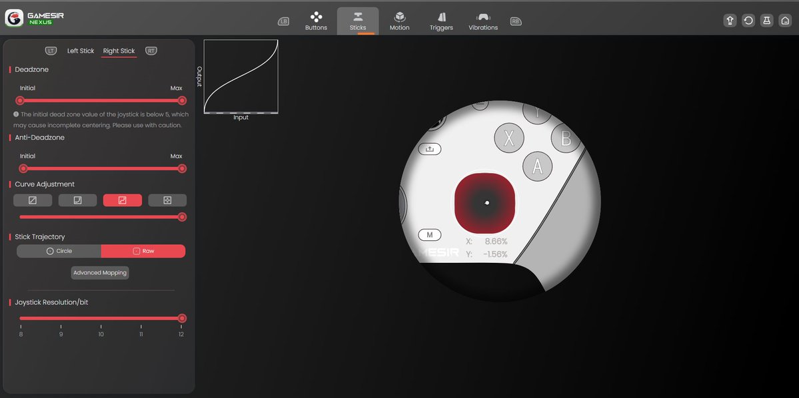Click the X: 8.66% readout
This screenshot has height=398, width=799.
[486, 241]
